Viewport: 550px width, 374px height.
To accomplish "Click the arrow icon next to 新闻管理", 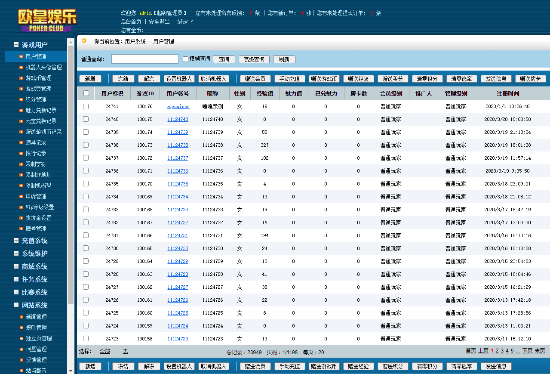I will (21, 317).
